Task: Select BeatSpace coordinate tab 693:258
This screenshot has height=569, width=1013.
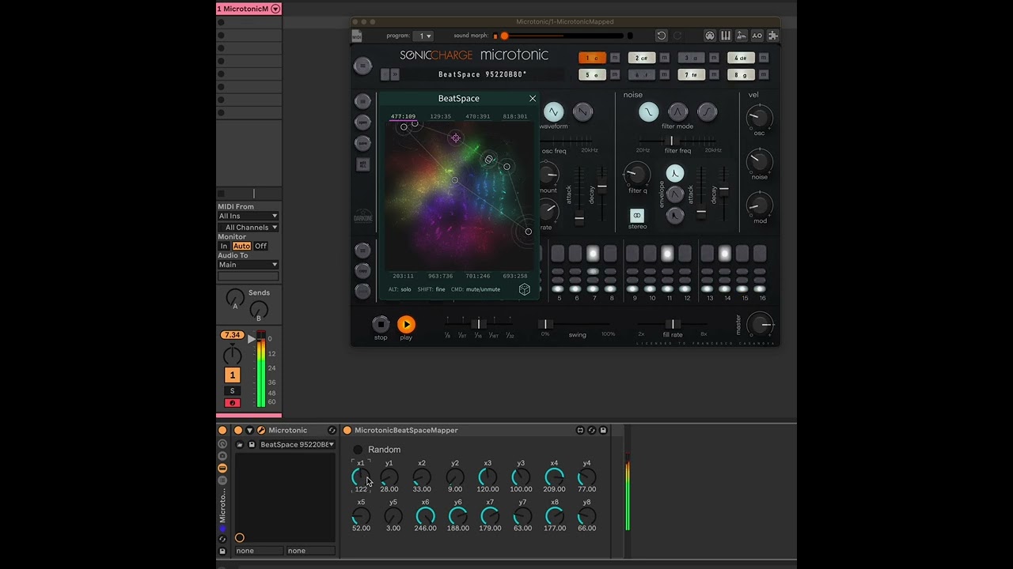Action: 514,276
